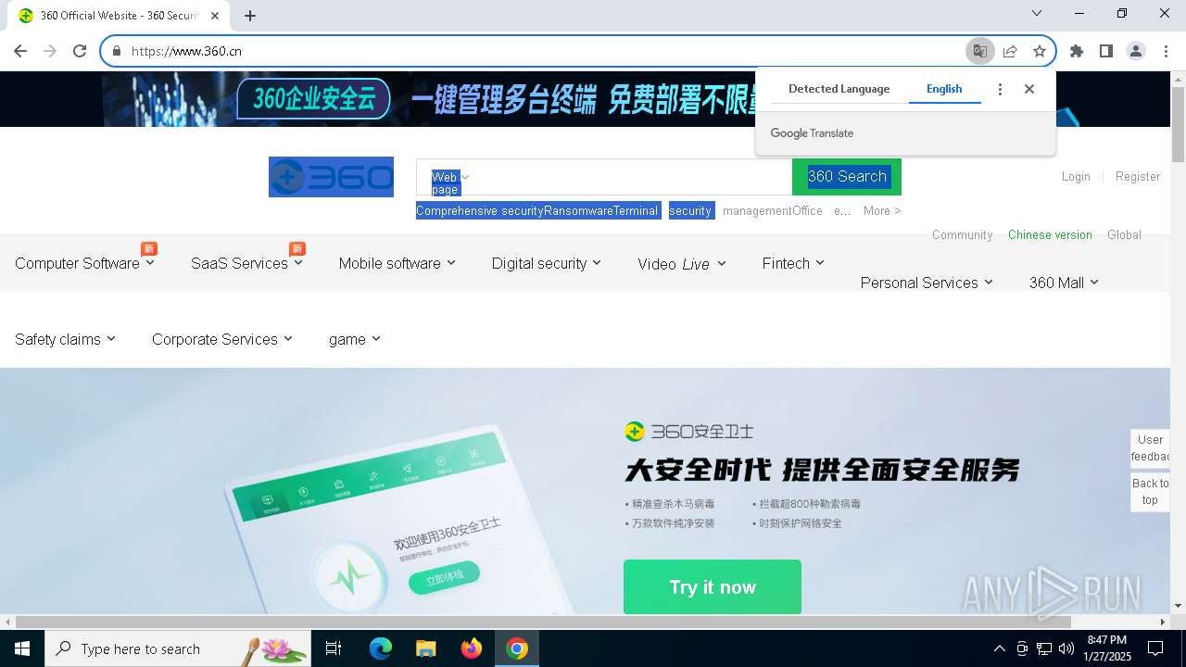Select the Chrome icon on the taskbar

(517, 648)
